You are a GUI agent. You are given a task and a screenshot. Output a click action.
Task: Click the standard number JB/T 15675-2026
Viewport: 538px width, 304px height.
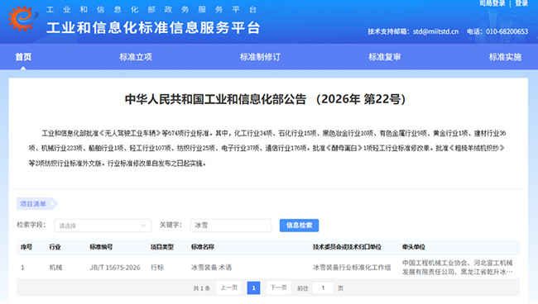115,268
